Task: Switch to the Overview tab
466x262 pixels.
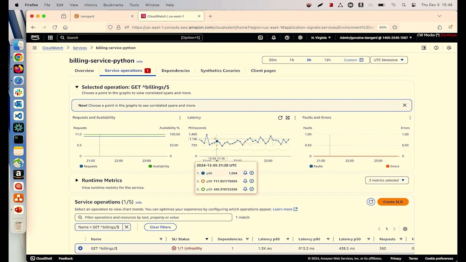Action: (x=84, y=71)
